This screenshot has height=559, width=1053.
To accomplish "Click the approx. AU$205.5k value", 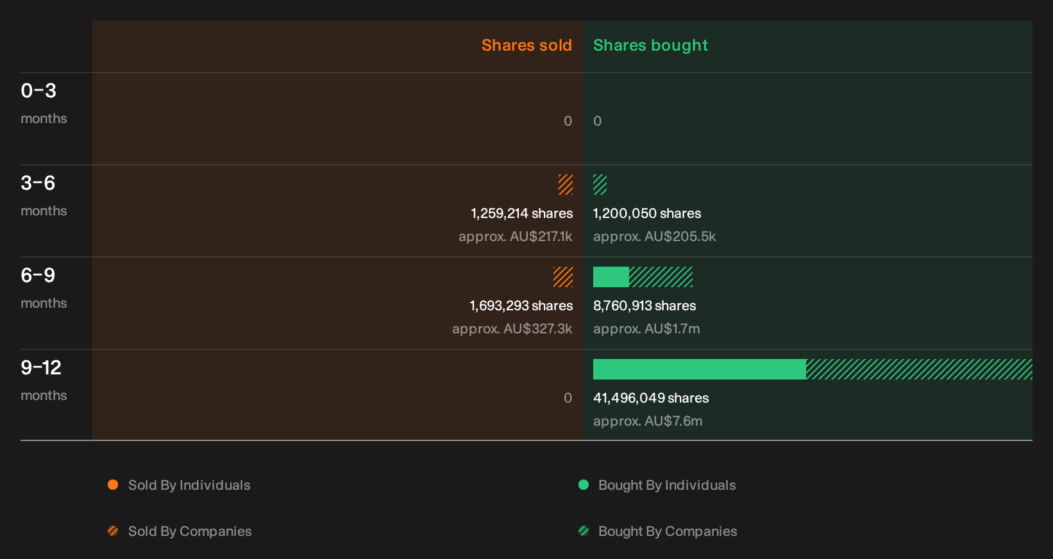I will (x=655, y=237).
